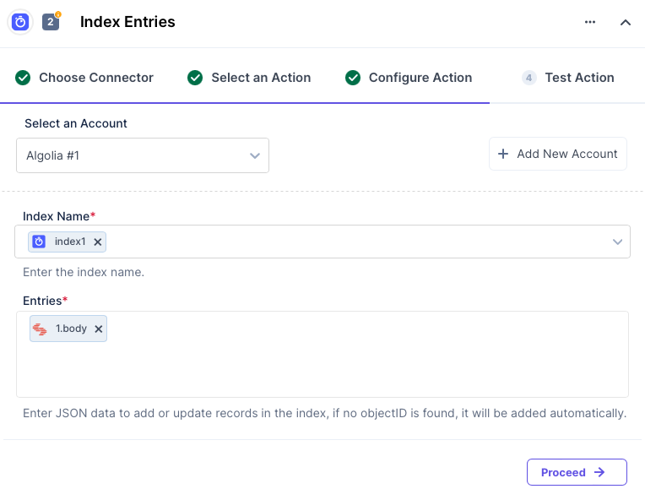Click the Add New Account button
645x500 pixels.
coord(558,154)
